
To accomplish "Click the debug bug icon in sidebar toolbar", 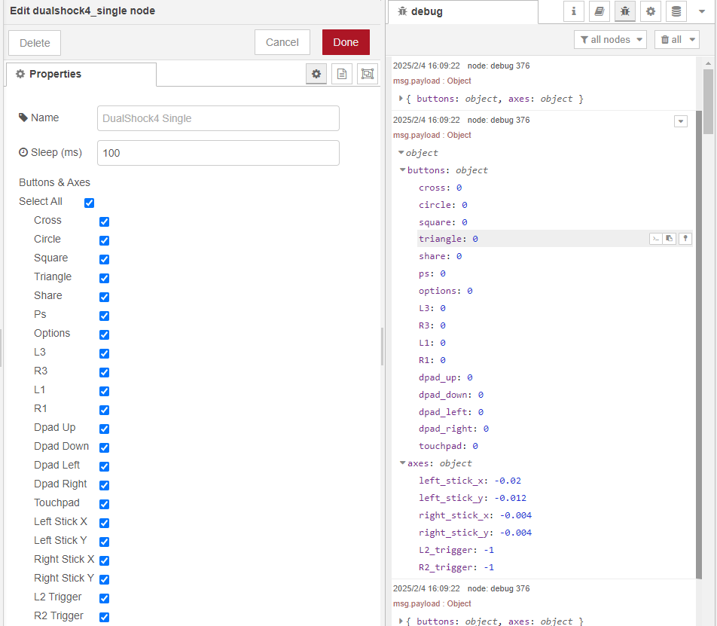I will coord(625,11).
